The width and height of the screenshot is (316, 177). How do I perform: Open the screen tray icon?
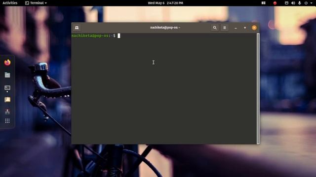tap(286, 3)
